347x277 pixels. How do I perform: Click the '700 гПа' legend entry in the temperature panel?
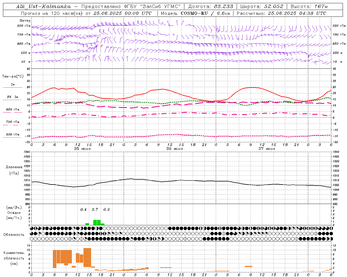[x=13, y=122]
